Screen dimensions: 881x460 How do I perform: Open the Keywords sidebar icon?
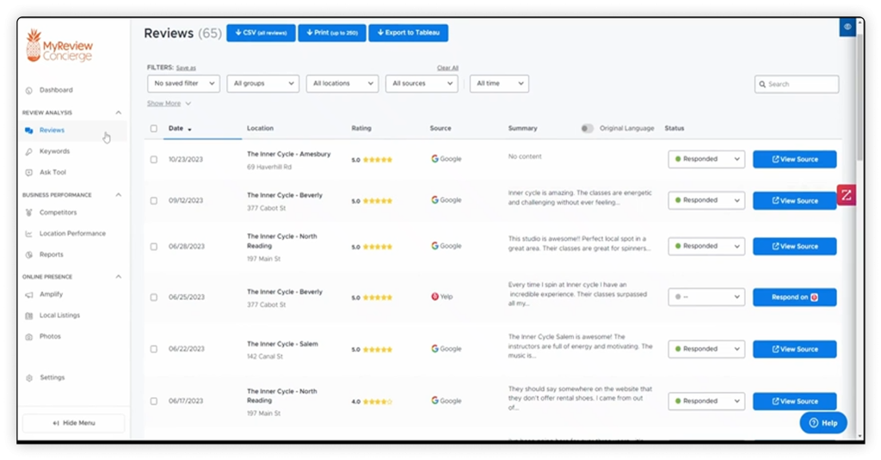tap(28, 151)
